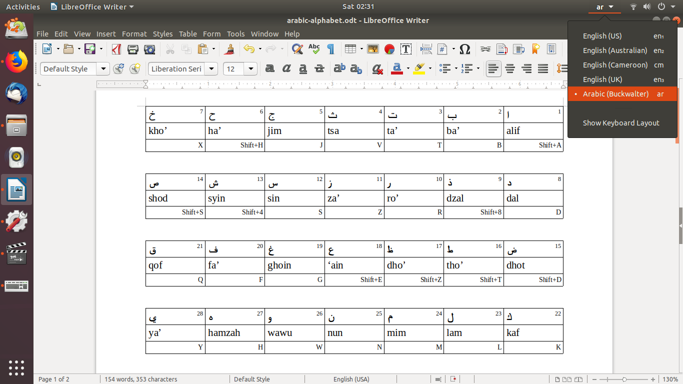Insert a text box
The height and width of the screenshot is (384, 683).
[x=406, y=49]
